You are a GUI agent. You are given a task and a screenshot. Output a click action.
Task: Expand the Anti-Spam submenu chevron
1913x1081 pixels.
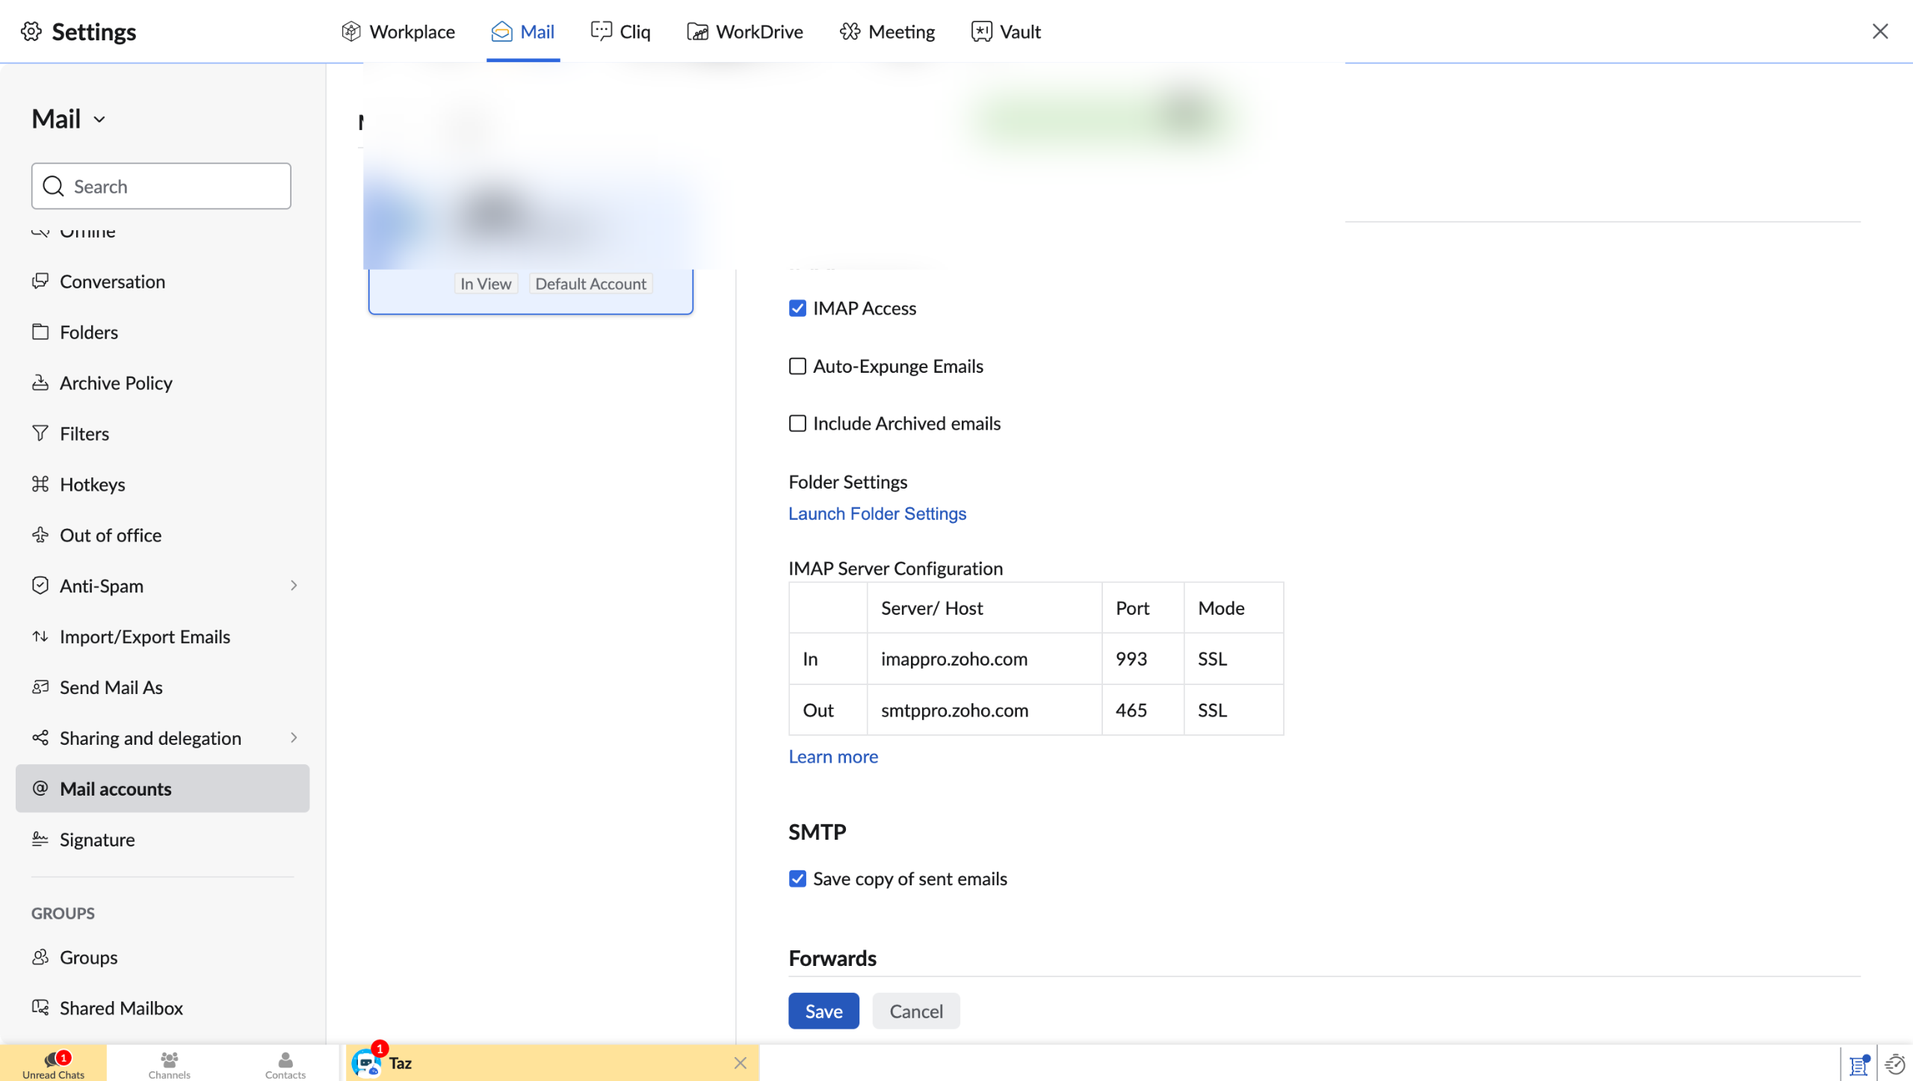coord(294,586)
